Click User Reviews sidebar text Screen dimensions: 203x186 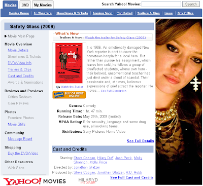(x=18, y=103)
